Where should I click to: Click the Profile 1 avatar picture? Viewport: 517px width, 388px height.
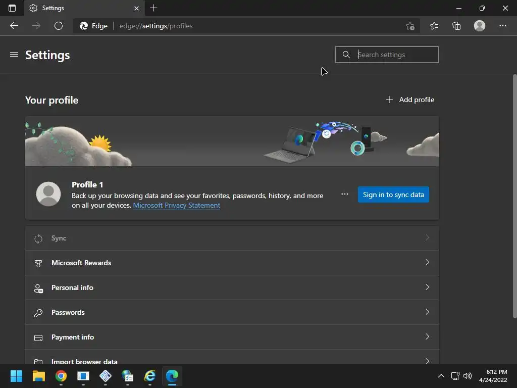pyautogui.click(x=48, y=194)
